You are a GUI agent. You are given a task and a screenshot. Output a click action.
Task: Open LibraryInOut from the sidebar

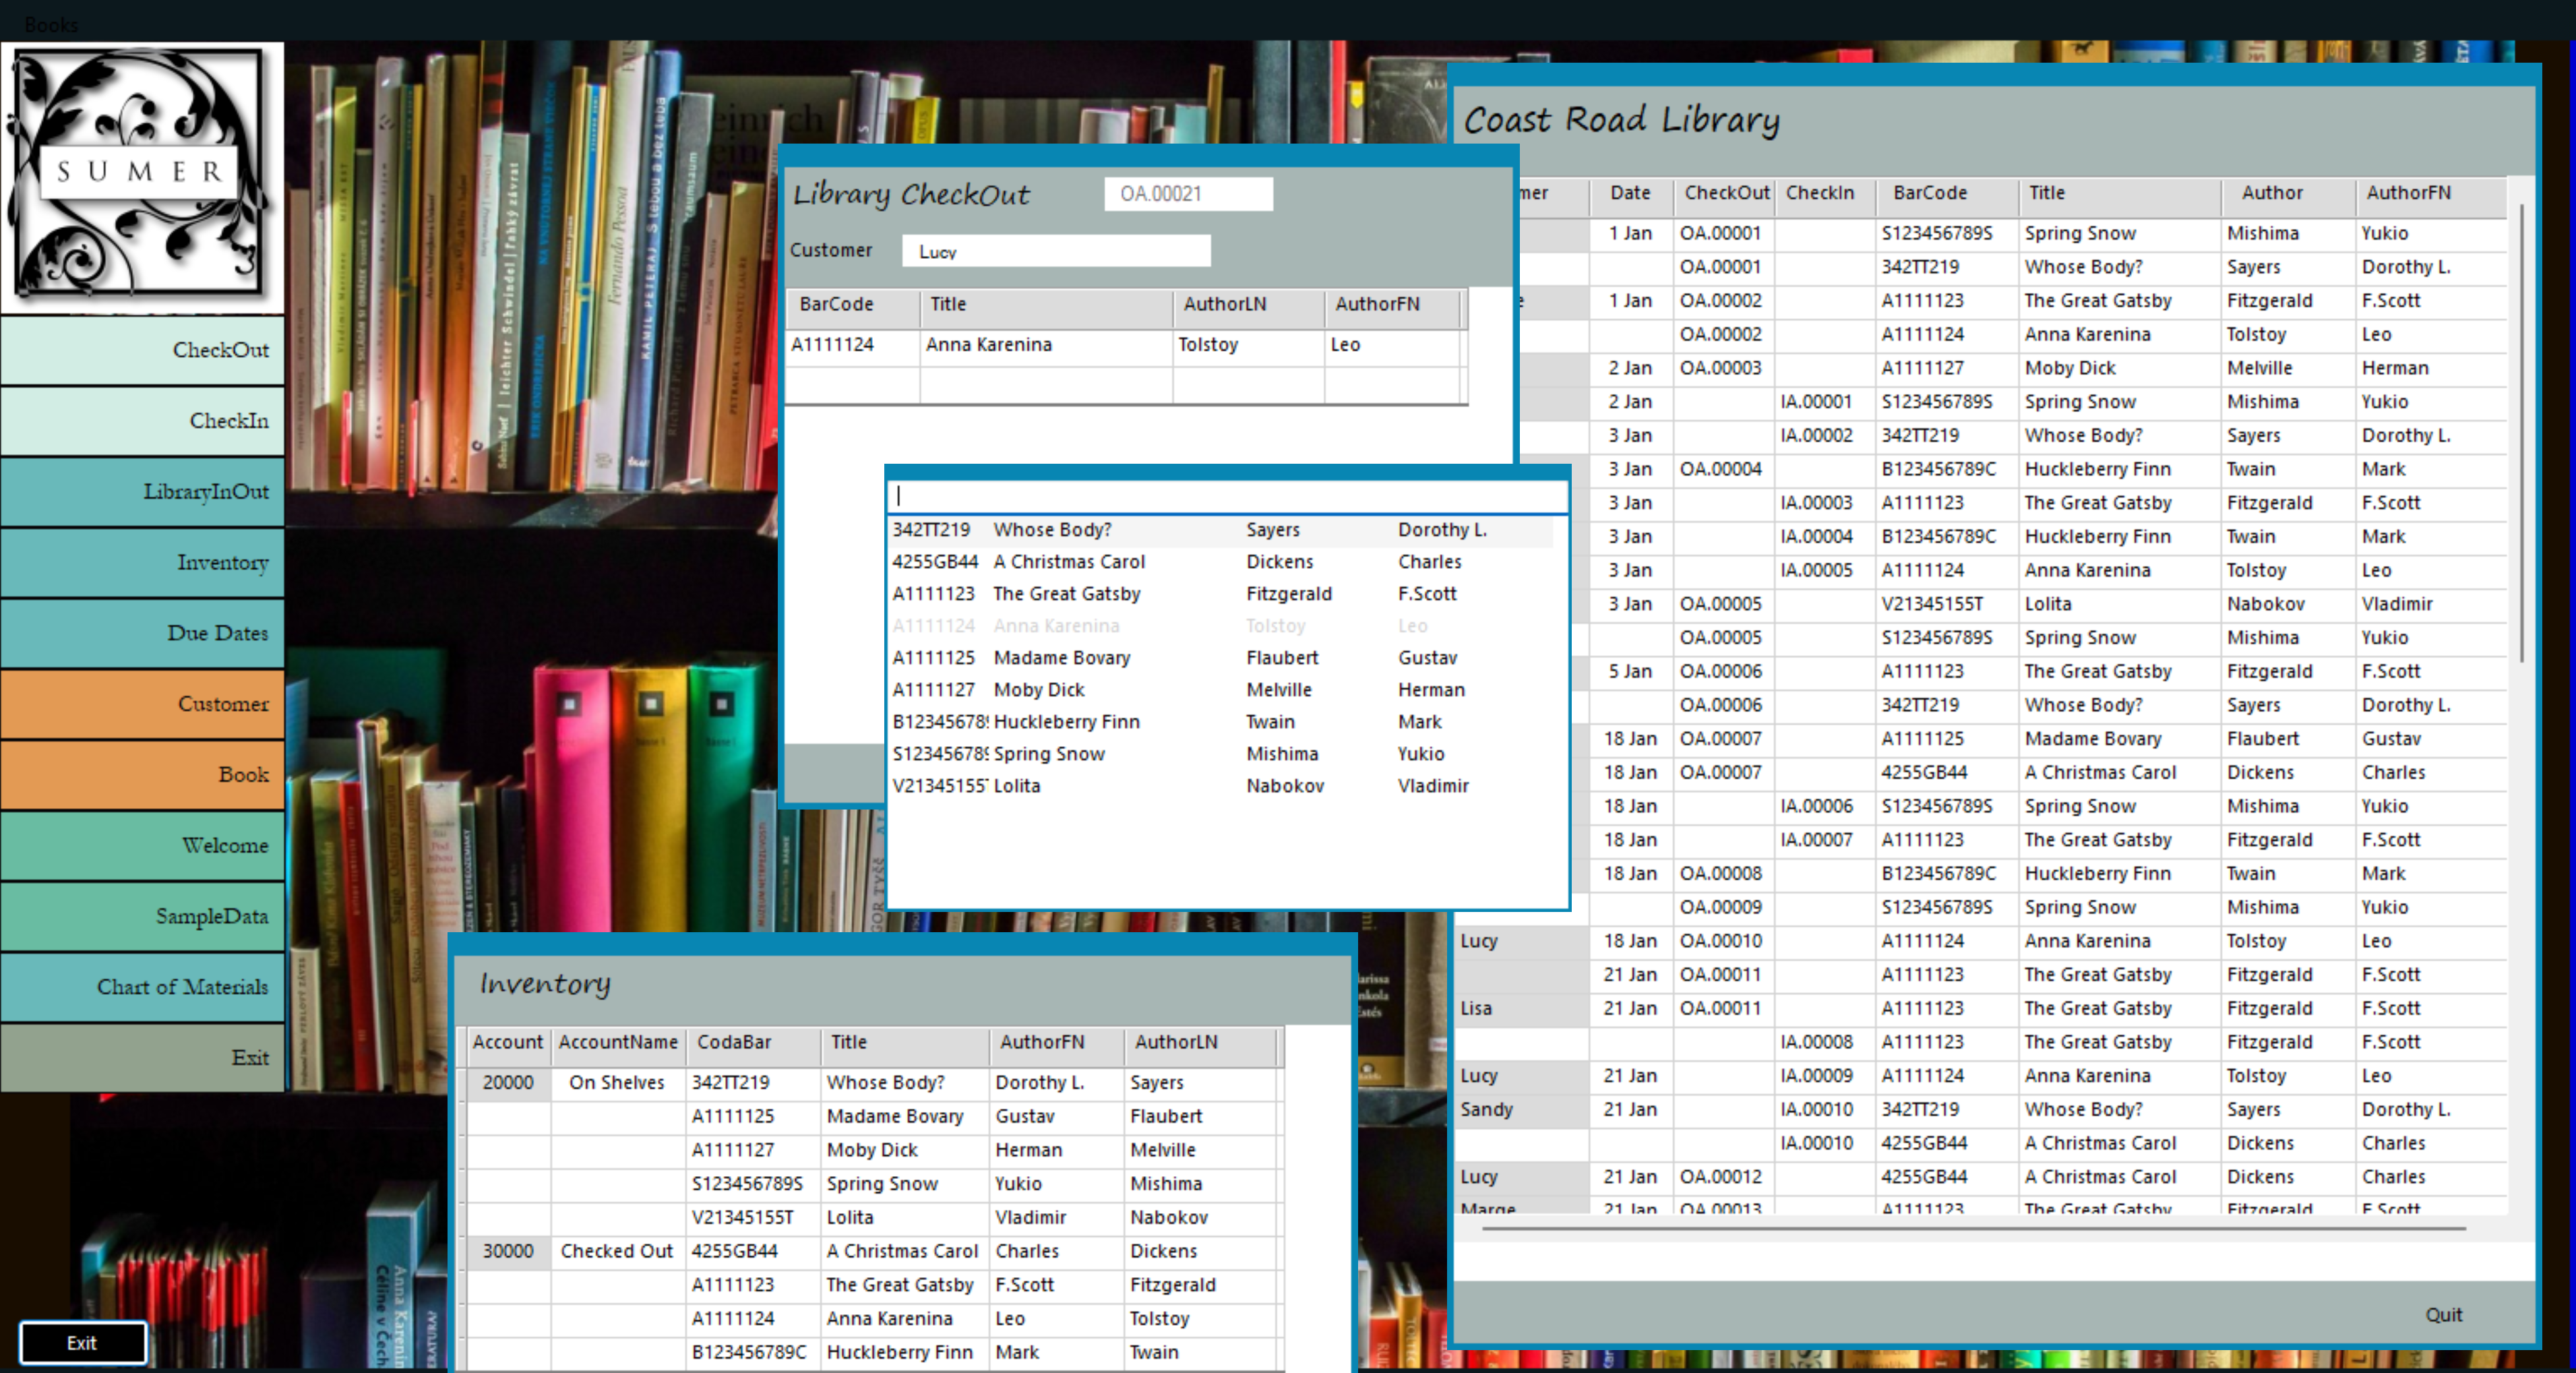click(142, 492)
